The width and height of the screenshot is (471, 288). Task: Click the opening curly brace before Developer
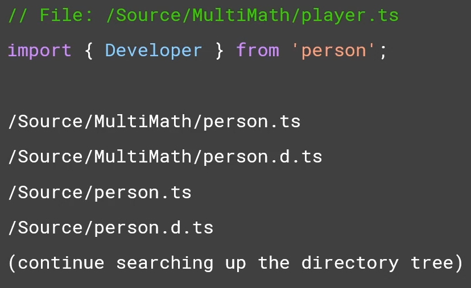coord(89,51)
